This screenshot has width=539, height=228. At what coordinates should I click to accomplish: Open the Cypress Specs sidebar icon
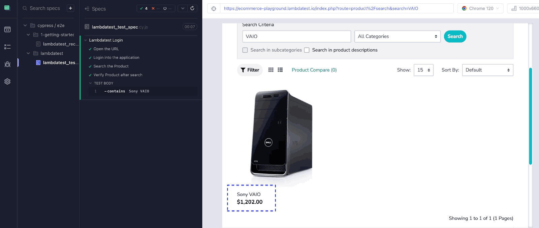7,30
